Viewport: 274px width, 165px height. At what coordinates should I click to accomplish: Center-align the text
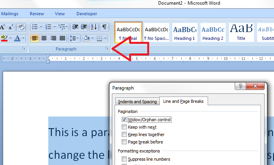44,38
